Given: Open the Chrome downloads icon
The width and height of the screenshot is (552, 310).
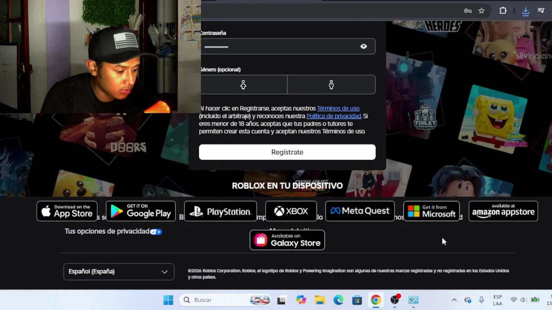Looking at the screenshot, I should pos(525,11).
